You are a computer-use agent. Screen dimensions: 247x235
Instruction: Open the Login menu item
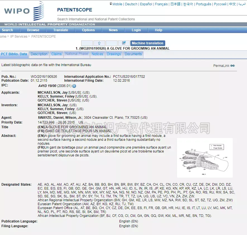[x=136, y=30]
